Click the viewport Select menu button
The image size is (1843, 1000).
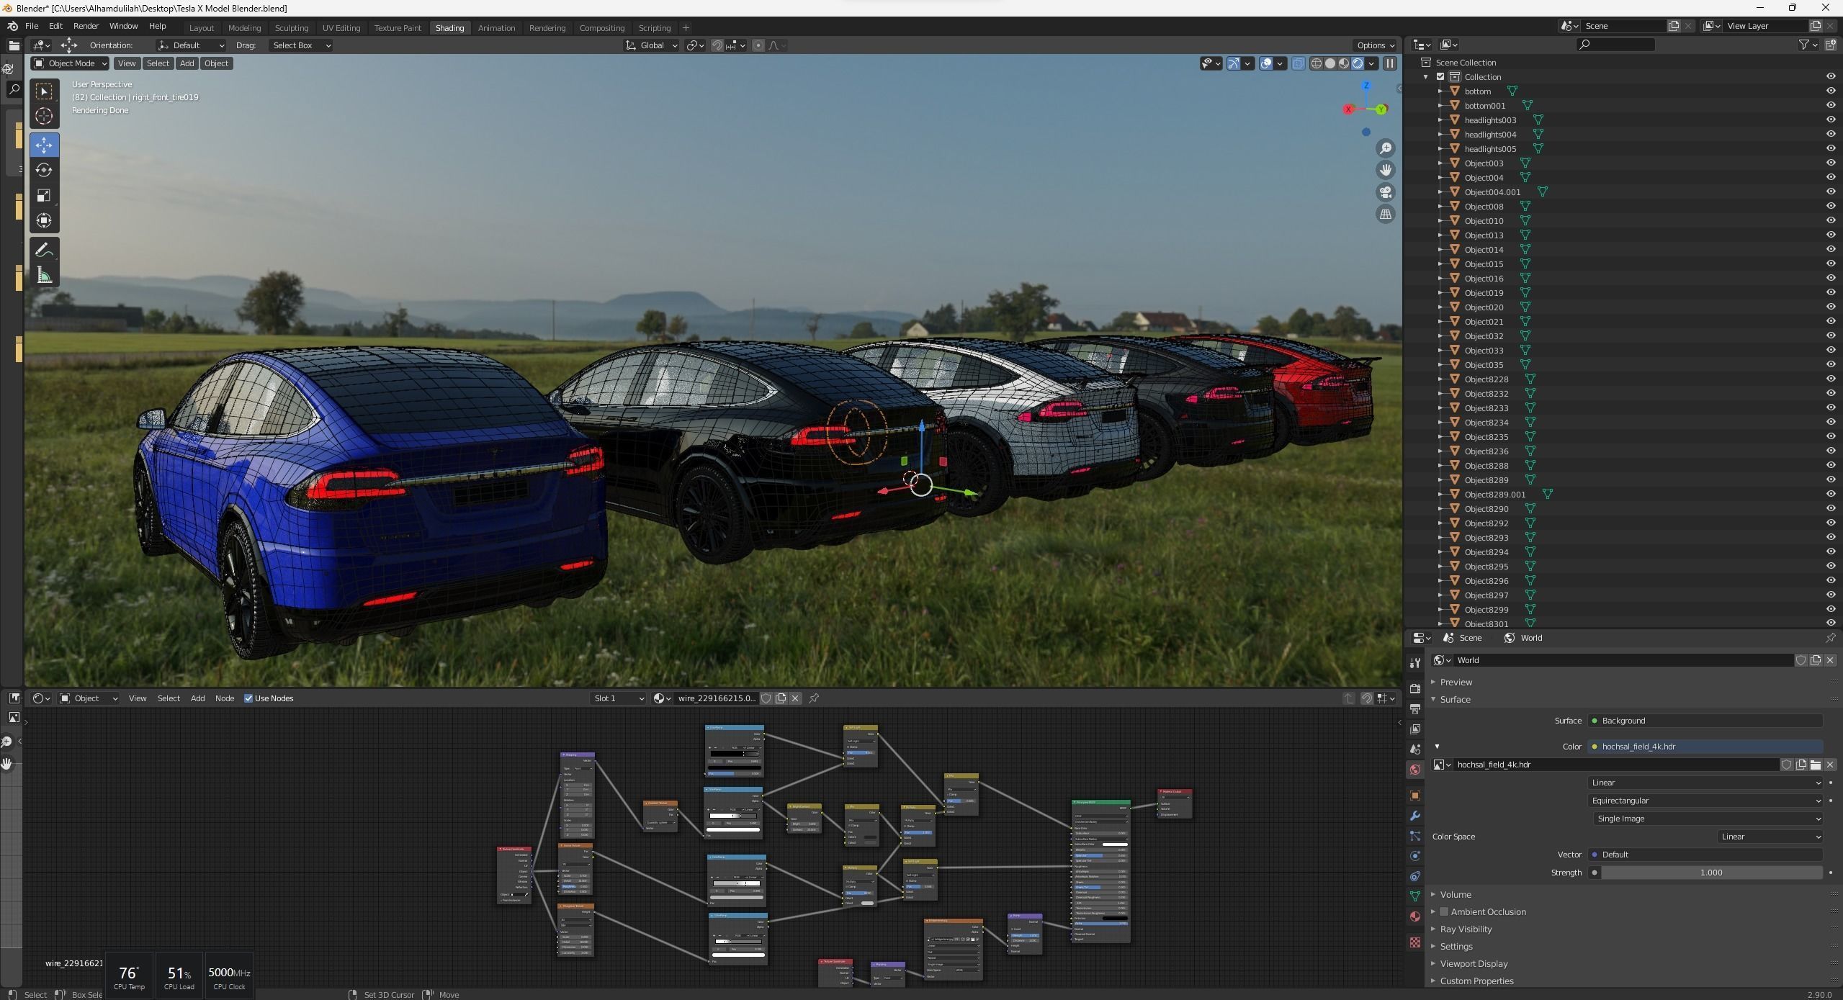coord(158,63)
